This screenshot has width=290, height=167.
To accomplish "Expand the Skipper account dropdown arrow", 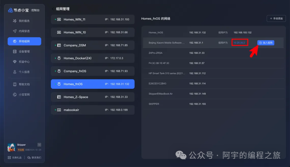I will (x=39, y=145).
